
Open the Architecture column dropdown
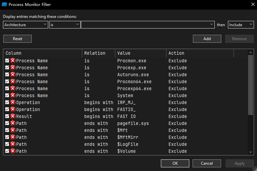[25, 25]
